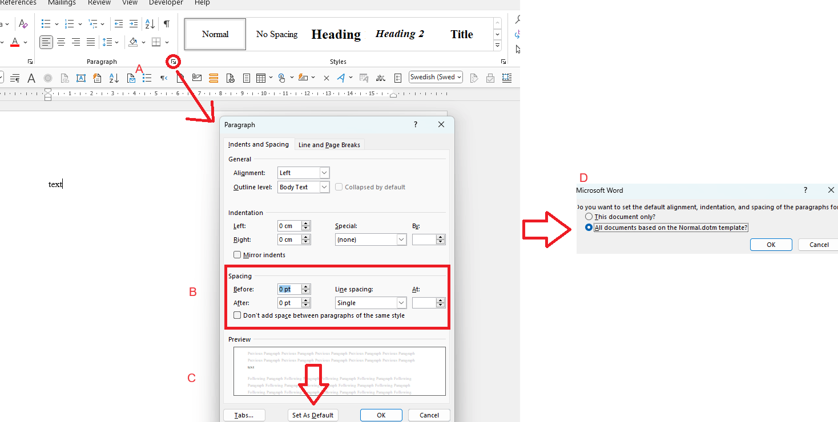Click the Tabs... button

pyautogui.click(x=244, y=415)
